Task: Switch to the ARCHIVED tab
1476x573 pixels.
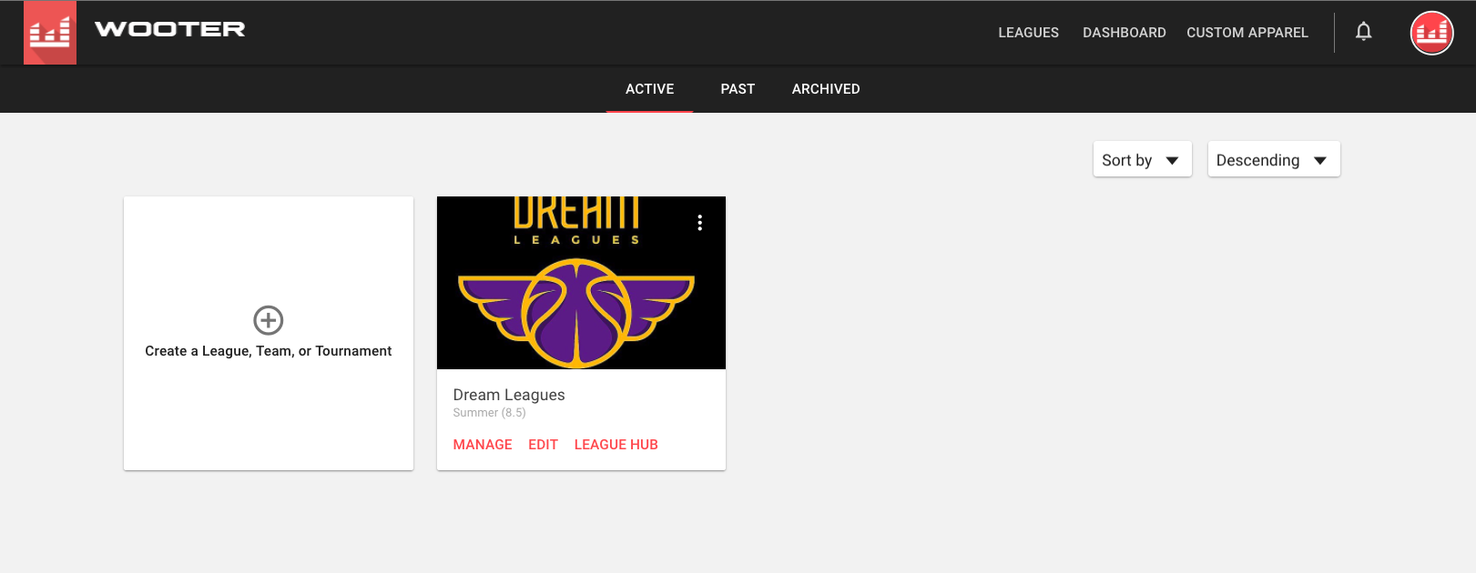Action: pos(826,89)
